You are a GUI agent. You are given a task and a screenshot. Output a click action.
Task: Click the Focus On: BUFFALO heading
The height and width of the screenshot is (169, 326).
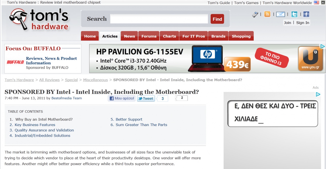(x=33, y=49)
